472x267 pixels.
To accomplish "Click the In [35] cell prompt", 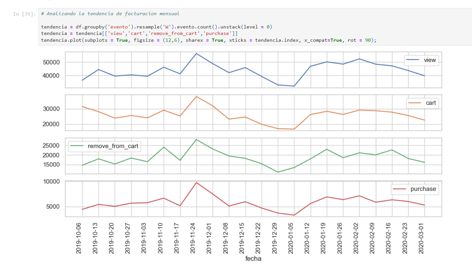I will pos(25,14).
